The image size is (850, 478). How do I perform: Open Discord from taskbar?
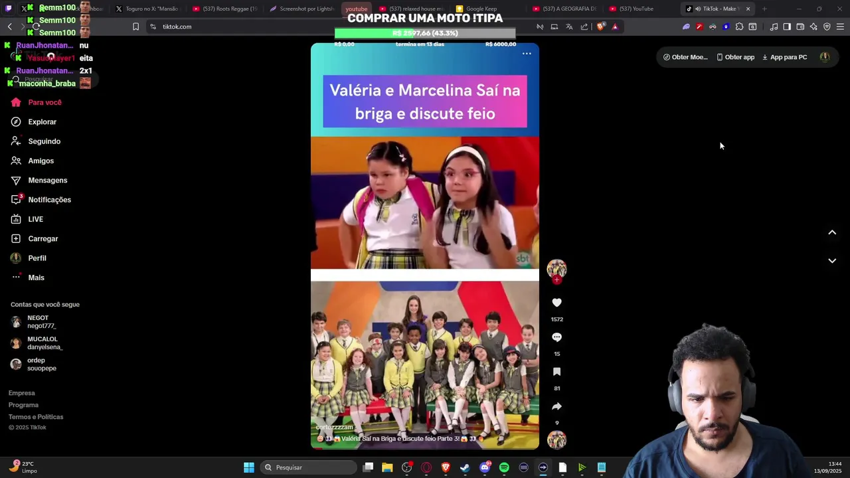(485, 467)
